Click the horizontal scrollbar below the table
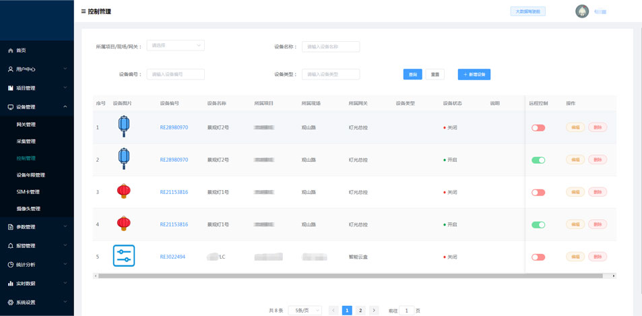This screenshot has height=316, width=642. tap(350, 276)
